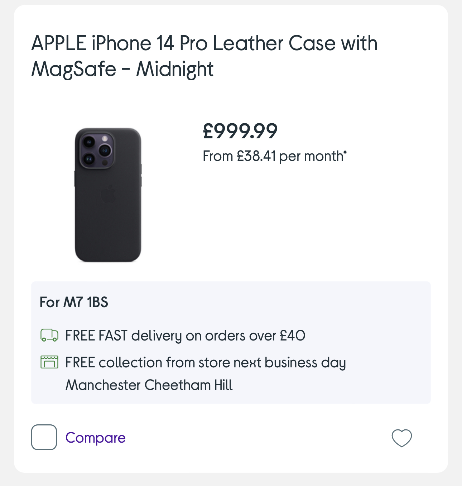This screenshot has height=486, width=462.
Task: Click the asterisk after 'per month'
Action: 345,153
